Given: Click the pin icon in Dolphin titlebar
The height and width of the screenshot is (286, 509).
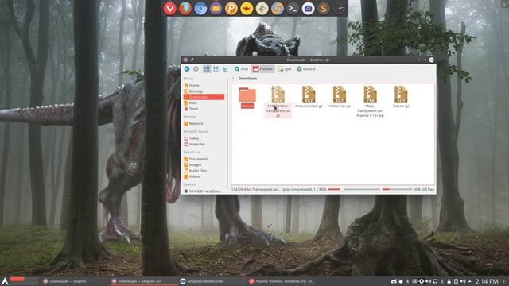Looking at the screenshot, I should 192,60.
